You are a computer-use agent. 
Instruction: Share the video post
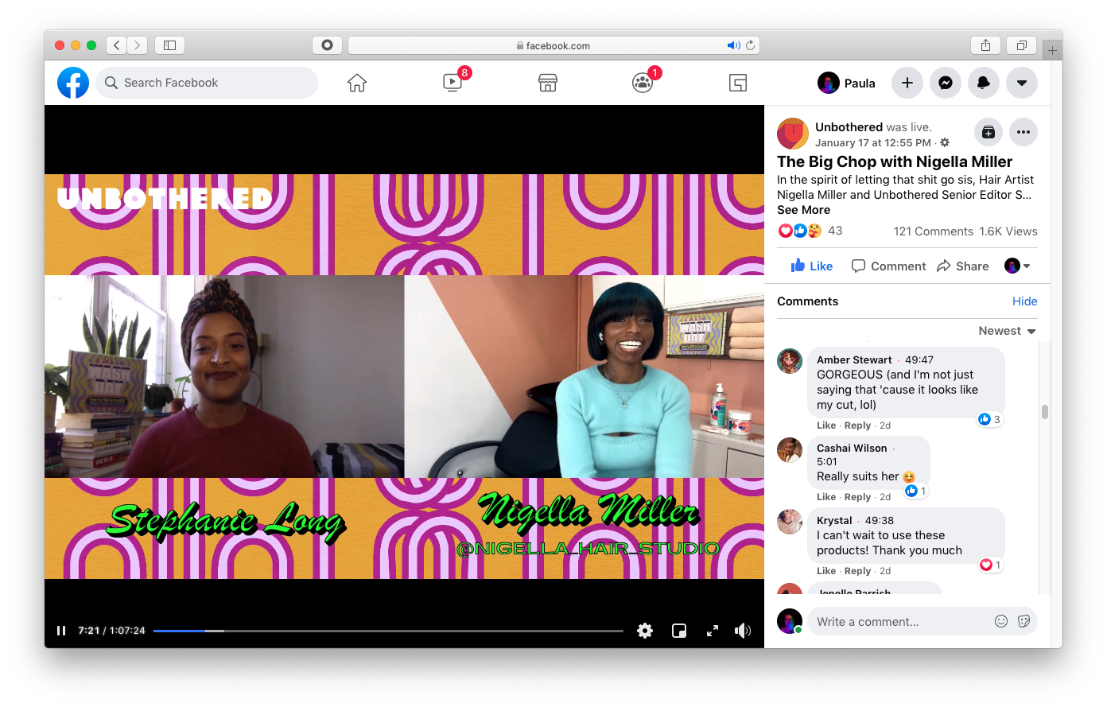[x=962, y=266]
